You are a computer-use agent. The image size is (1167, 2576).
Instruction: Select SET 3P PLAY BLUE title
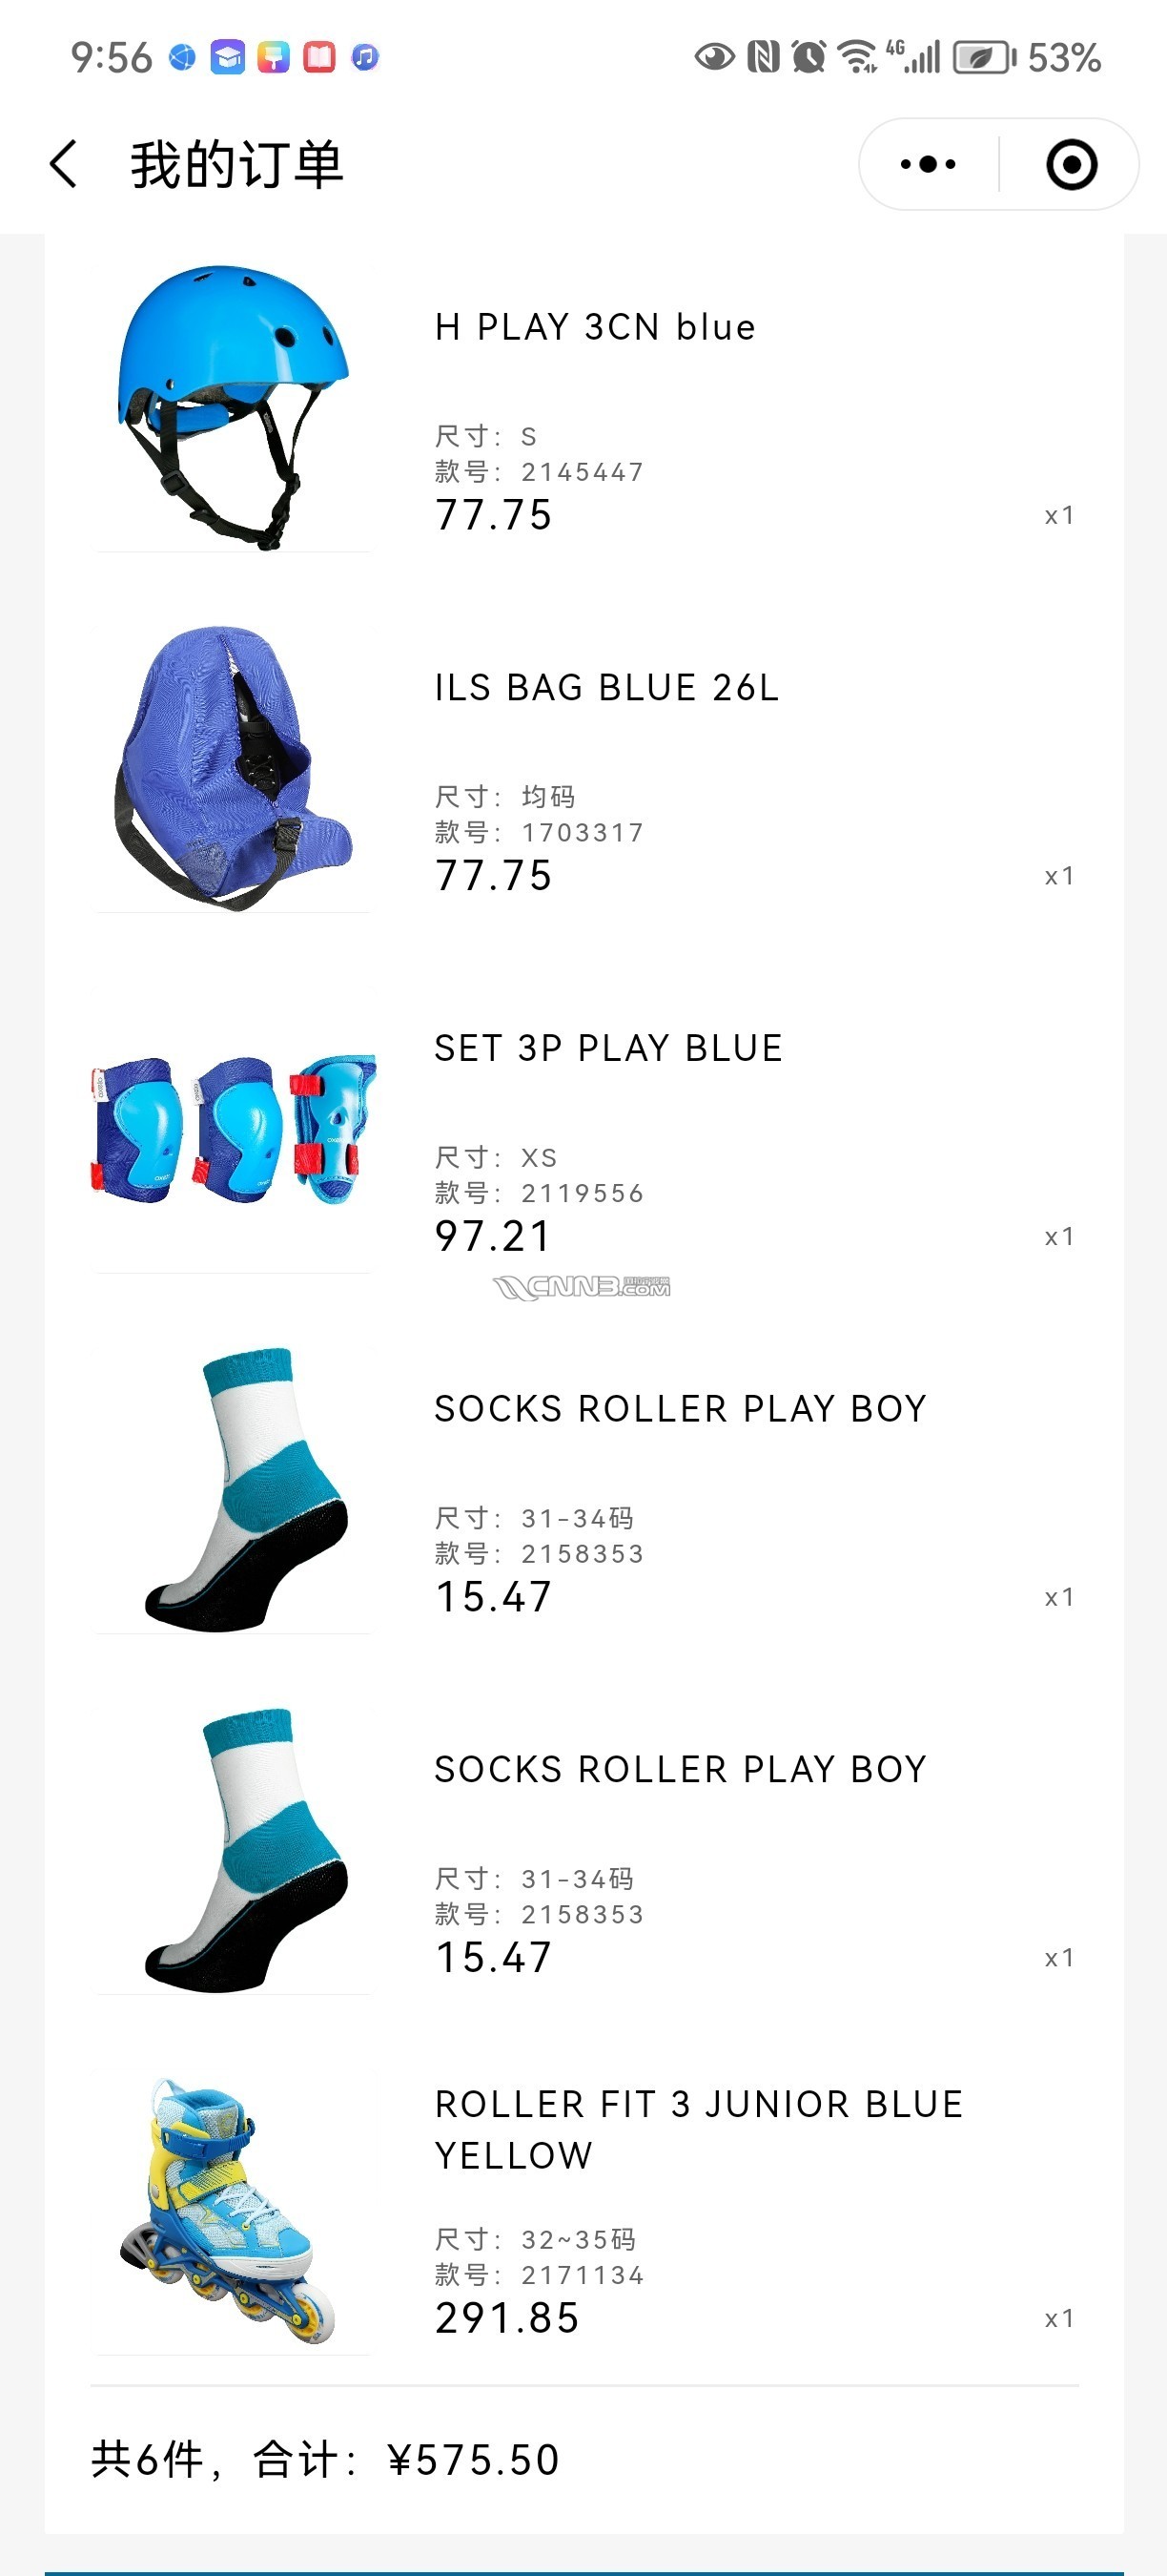click(608, 1048)
